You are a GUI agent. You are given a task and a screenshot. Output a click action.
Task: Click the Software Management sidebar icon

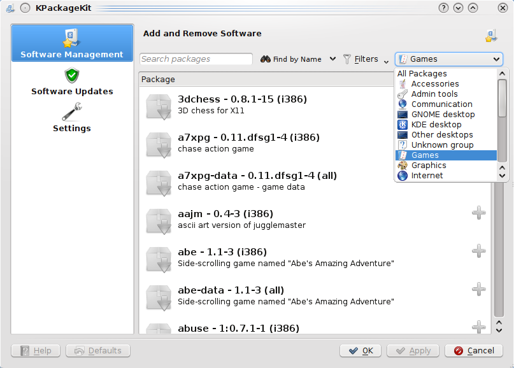coord(71,38)
